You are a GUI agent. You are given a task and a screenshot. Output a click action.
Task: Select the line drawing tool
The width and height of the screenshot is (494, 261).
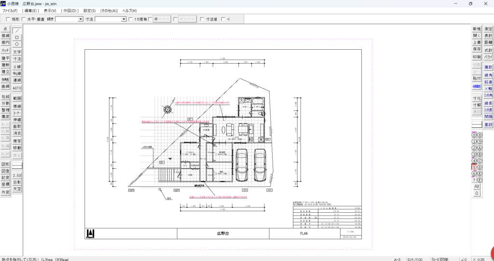(x=17, y=30)
